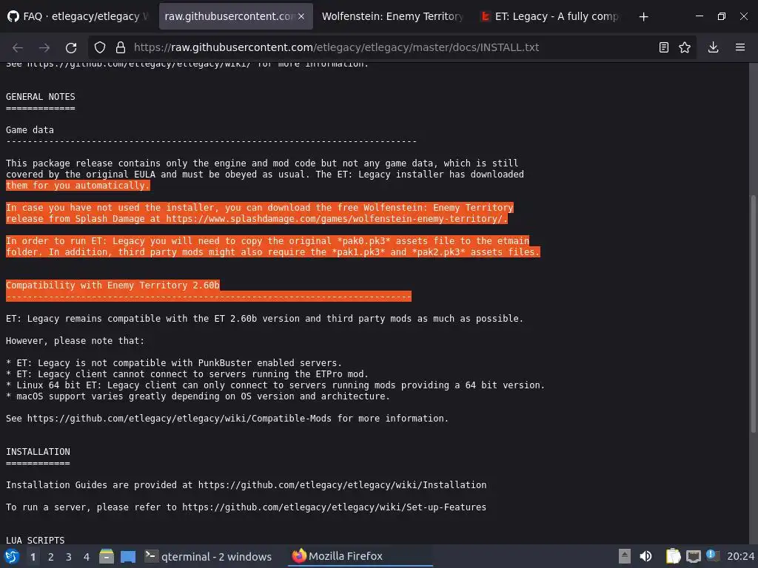Open the LXQt application menu icon

pos(12,556)
